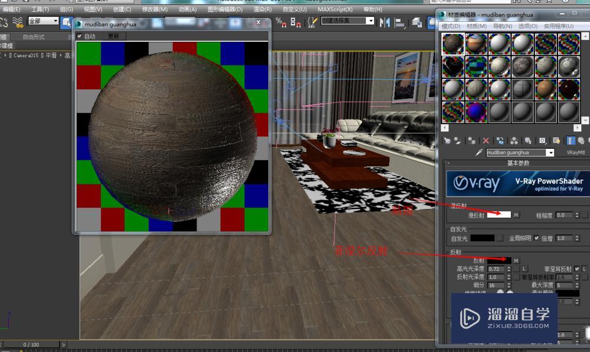
Task: Open 材质(M) menu in material editor
Action: pyautogui.click(x=477, y=26)
